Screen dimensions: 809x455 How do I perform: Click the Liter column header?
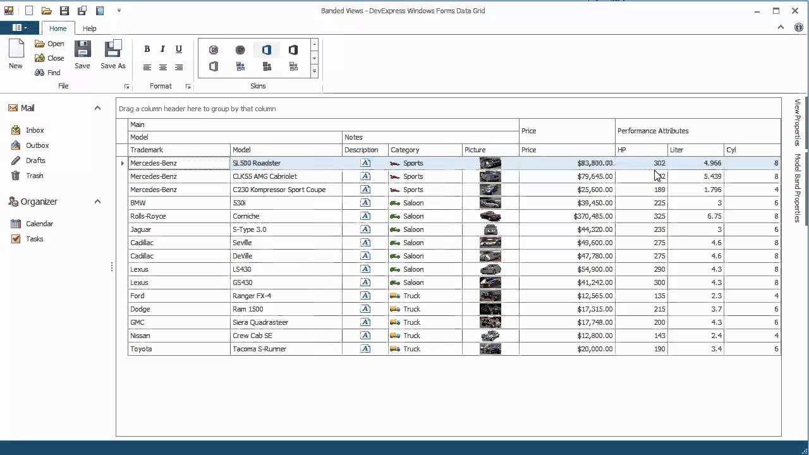(696, 150)
